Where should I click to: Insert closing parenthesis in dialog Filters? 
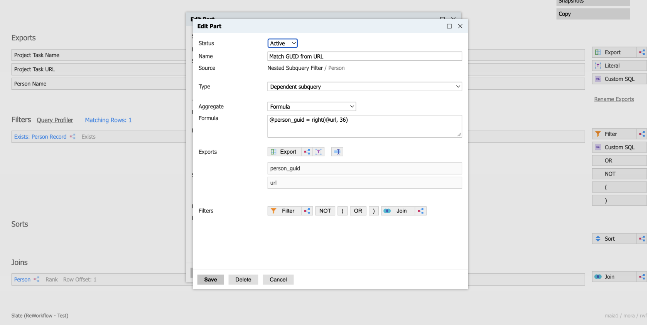(x=374, y=211)
